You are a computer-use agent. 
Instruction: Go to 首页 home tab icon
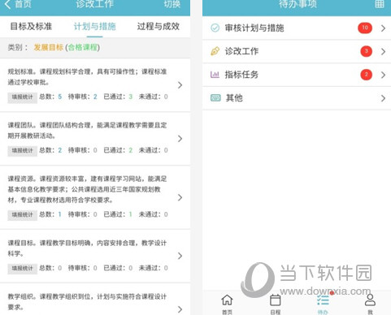point(227,300)
